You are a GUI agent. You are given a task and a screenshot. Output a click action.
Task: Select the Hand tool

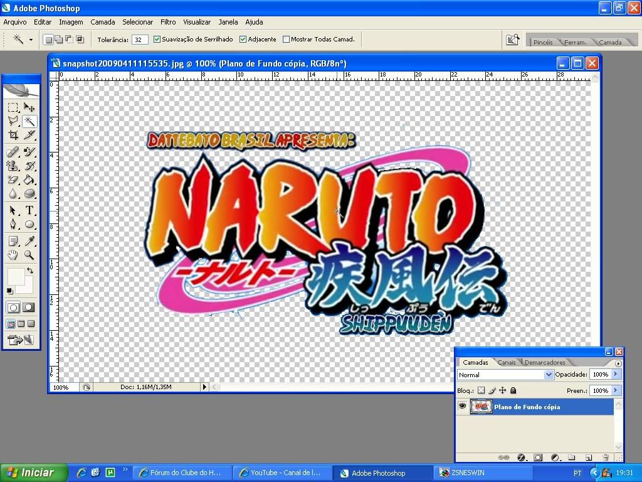tap(13, 255)
